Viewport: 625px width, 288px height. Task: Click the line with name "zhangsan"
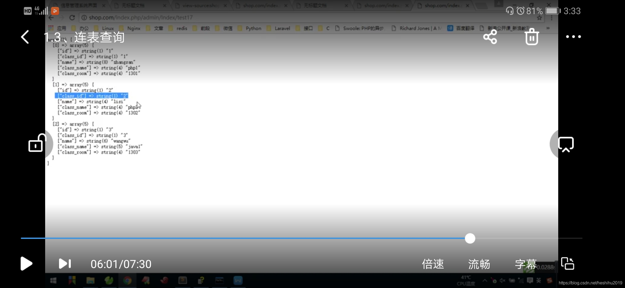click(97, 62)
